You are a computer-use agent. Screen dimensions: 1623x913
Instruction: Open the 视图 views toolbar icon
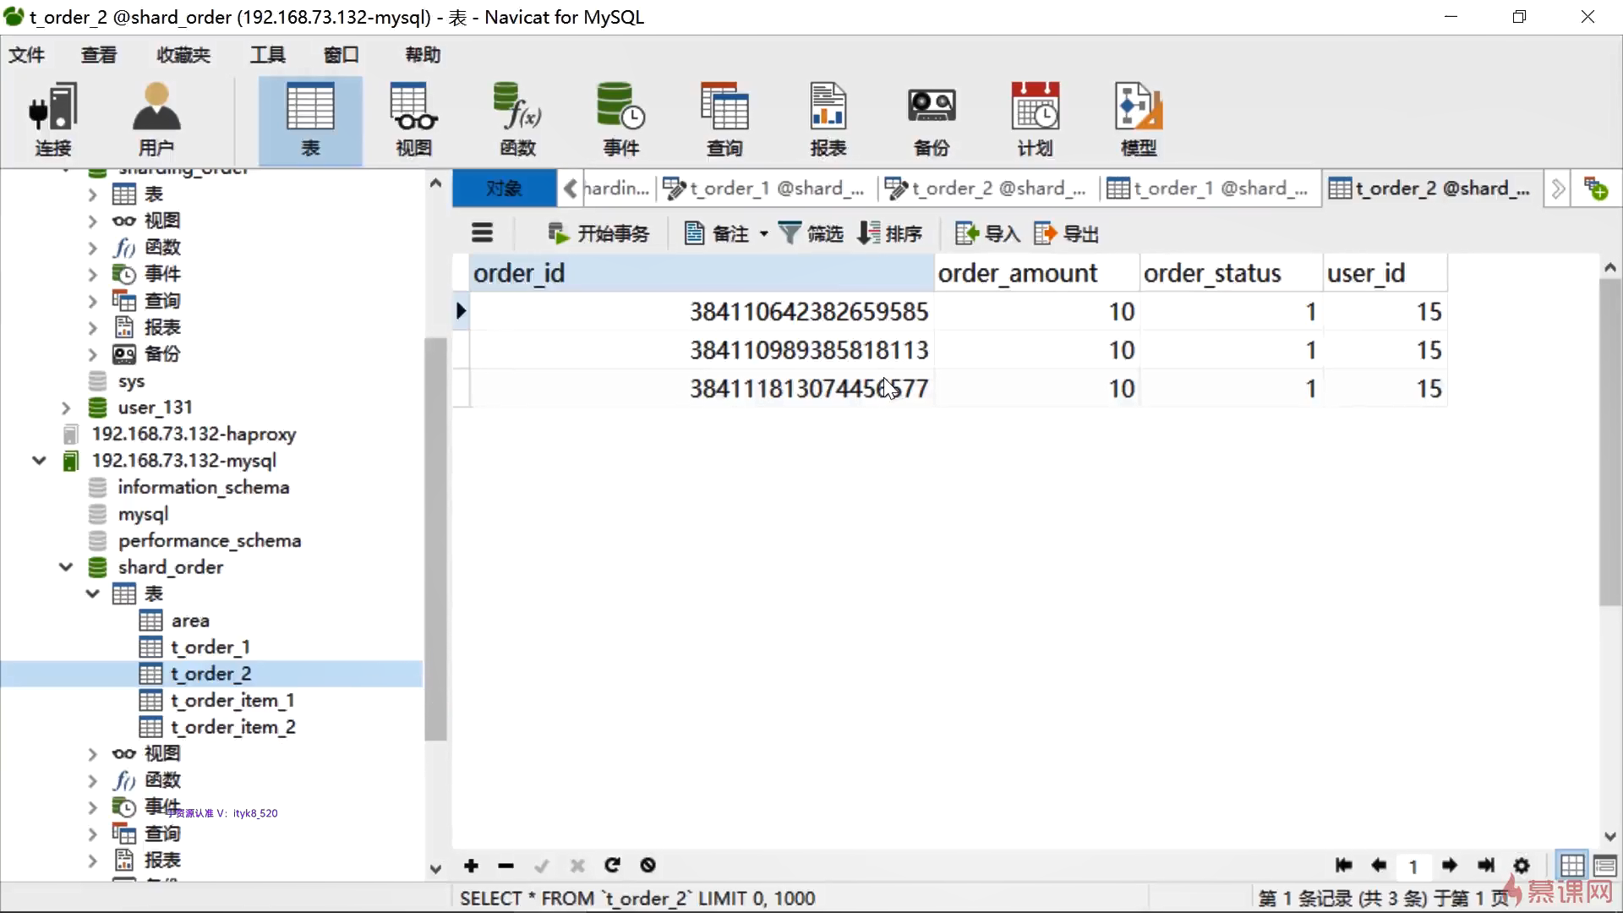(413, 120)
